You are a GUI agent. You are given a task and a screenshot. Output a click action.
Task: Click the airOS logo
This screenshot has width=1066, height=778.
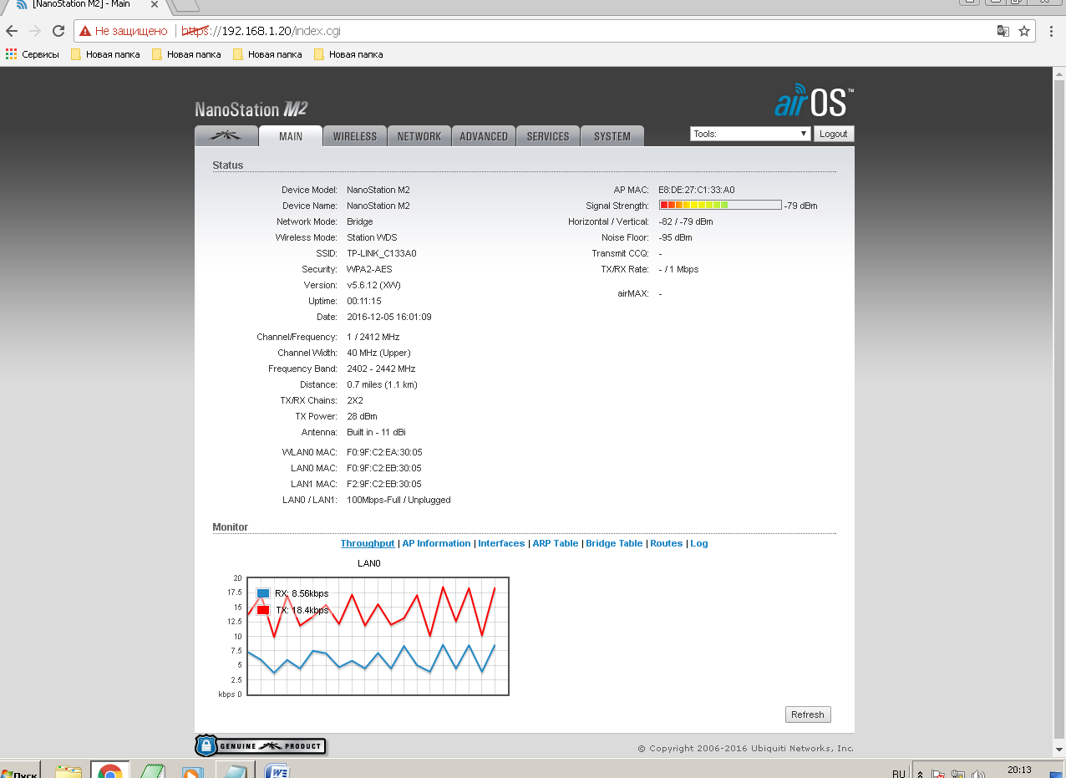[814, 101]
